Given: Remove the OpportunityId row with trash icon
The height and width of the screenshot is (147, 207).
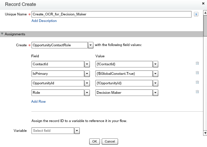Looking at the screenshot, I should 197,82.
